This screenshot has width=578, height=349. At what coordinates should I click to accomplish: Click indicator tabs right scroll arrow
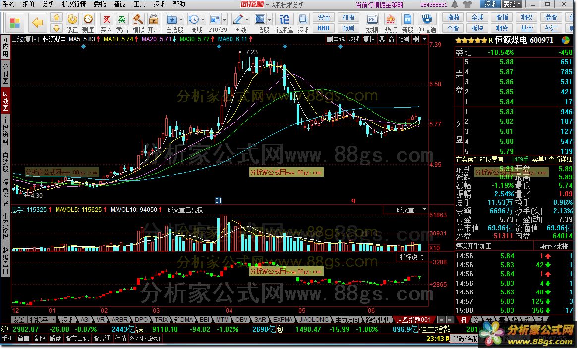click(450, 320)
